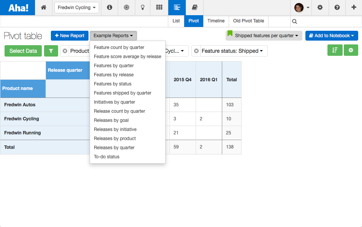The width and height of the screenshot is (362, 227).
Task: Open the reports chart icon
Action: [177, 8]
